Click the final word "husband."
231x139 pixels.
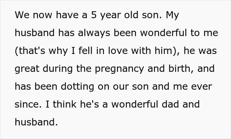[x=36, y=122]
